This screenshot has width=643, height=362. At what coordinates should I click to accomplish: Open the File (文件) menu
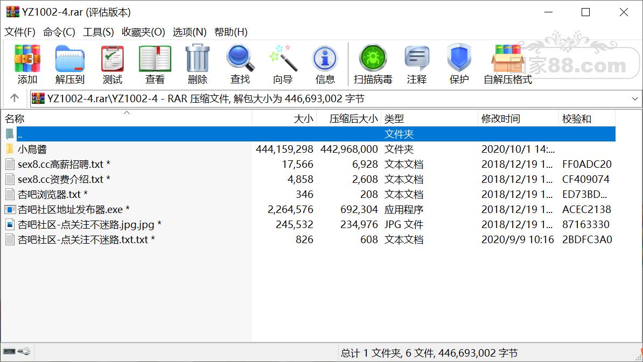[x=20, y=32]
